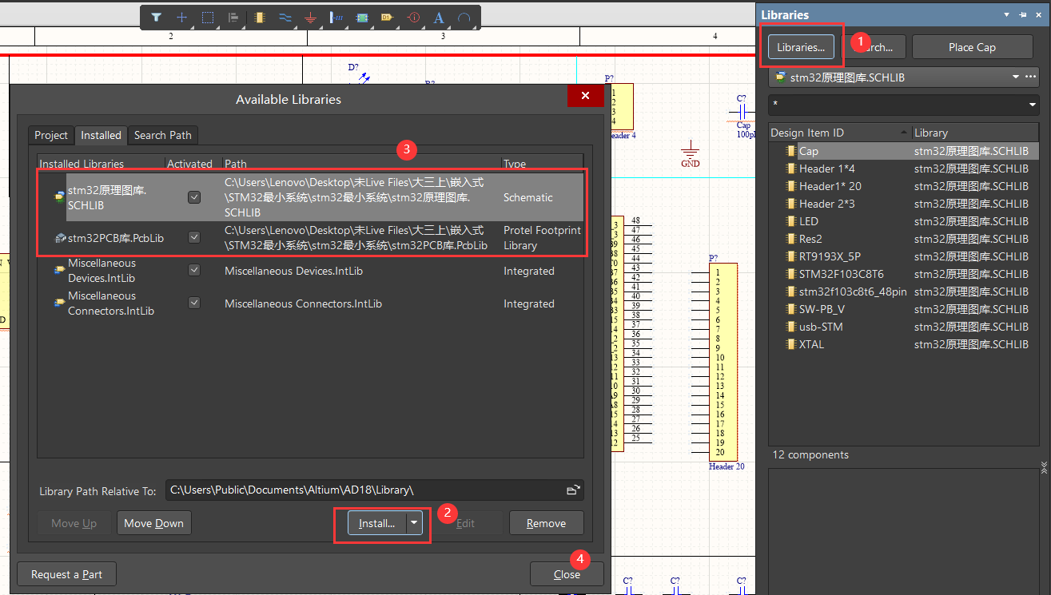This screenshot has height=595, width=1051.
Task: Close the Libraries panel
Action: click(x=1039, y=14)
